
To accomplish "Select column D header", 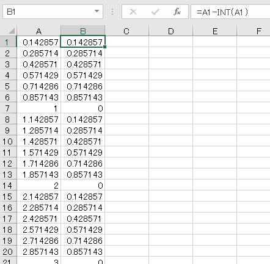I will point(170,31).
